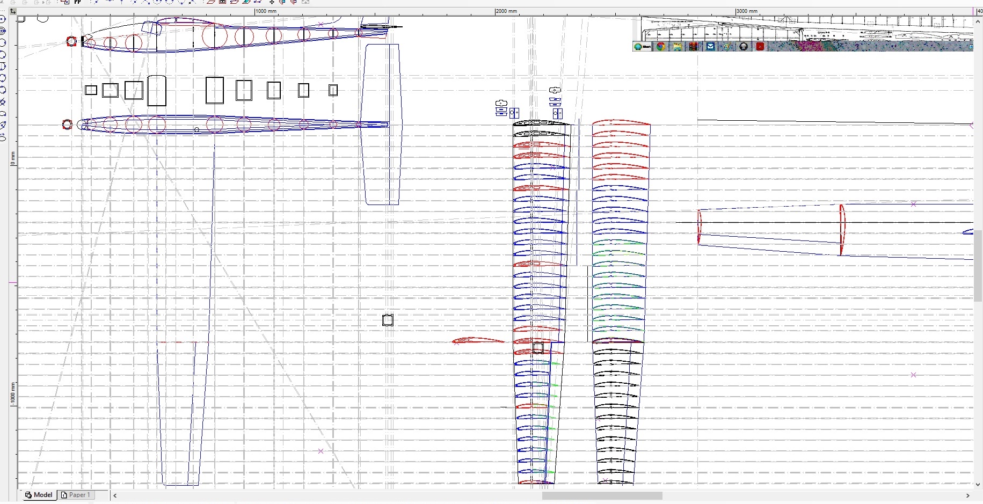
Task: Click the horizontal scrollbar right arrow
Action: (x=968, y=496)
